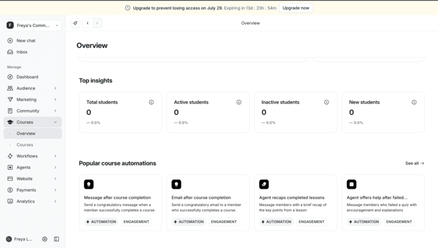Click the Community page icon
The width and height of the screenshot is (438, 248).
[x=10, y=111]
